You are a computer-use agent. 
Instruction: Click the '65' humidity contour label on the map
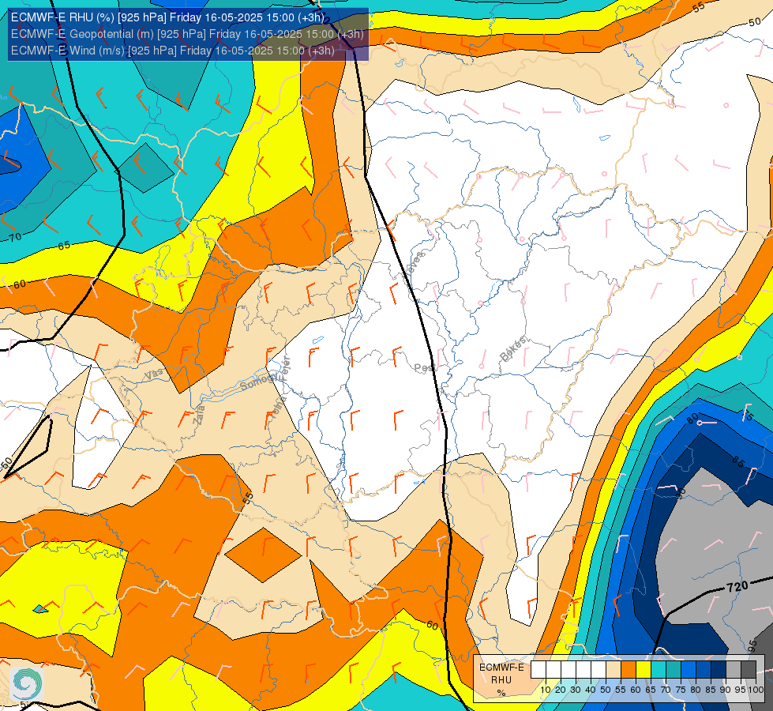coord(64,245)
